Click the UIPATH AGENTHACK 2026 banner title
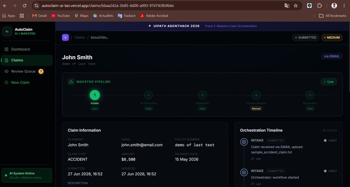The height and width of the screenshot is (187, 350). coord(176,26)
